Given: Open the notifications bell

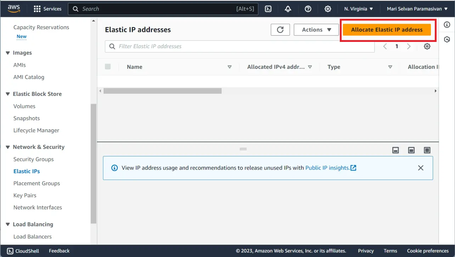Looking at the screenshot, I should click(x=288, y=9).
